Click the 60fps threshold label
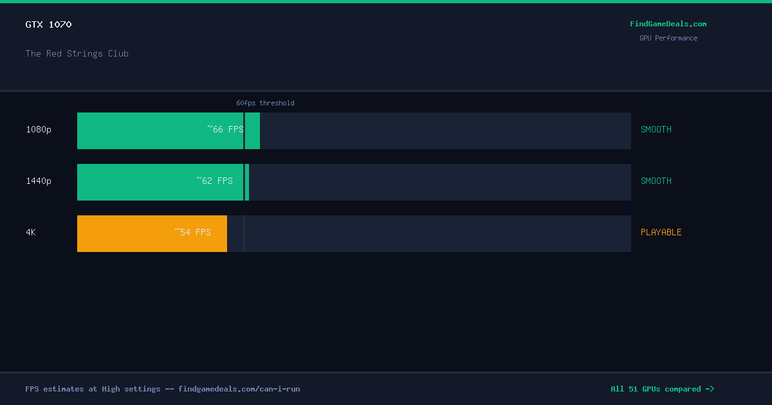This screenshot has width=772, height=405. point(265,103)
